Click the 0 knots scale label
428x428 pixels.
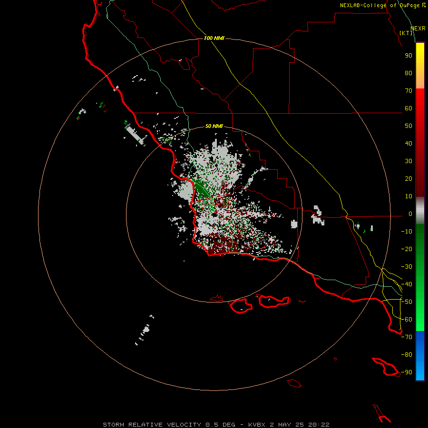coord(410,214)
